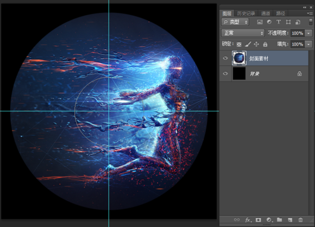The width and height of the screenshot is (315, 227).
Task: Select the 背景 layer thumbnail
Action: pyautogui.click(x=239, y=73)
